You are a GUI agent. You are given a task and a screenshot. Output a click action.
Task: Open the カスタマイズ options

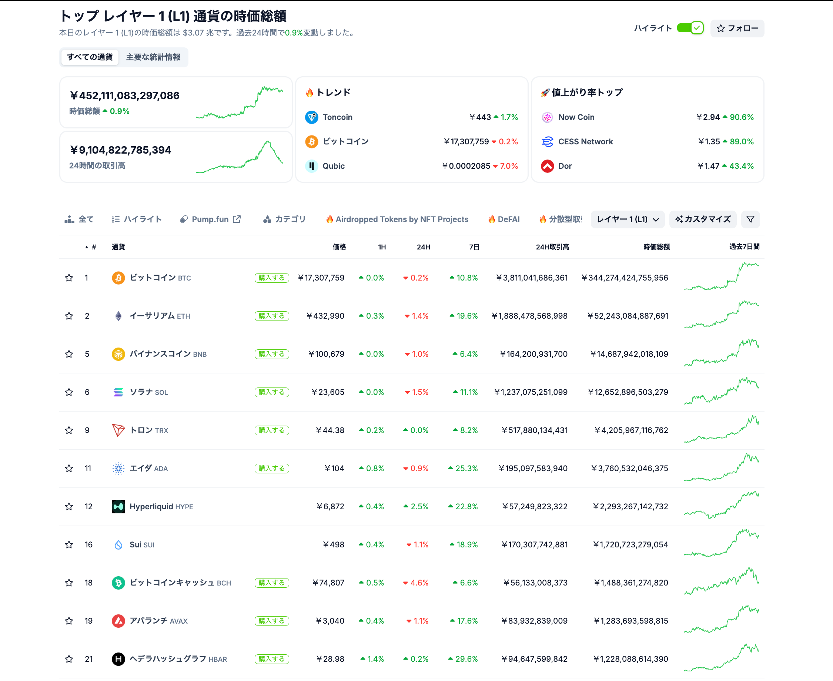point(702,219)
